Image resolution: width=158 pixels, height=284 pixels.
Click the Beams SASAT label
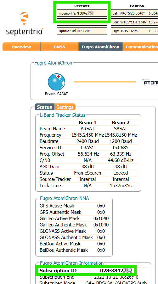pyautogui.click(x=56, y=94)
